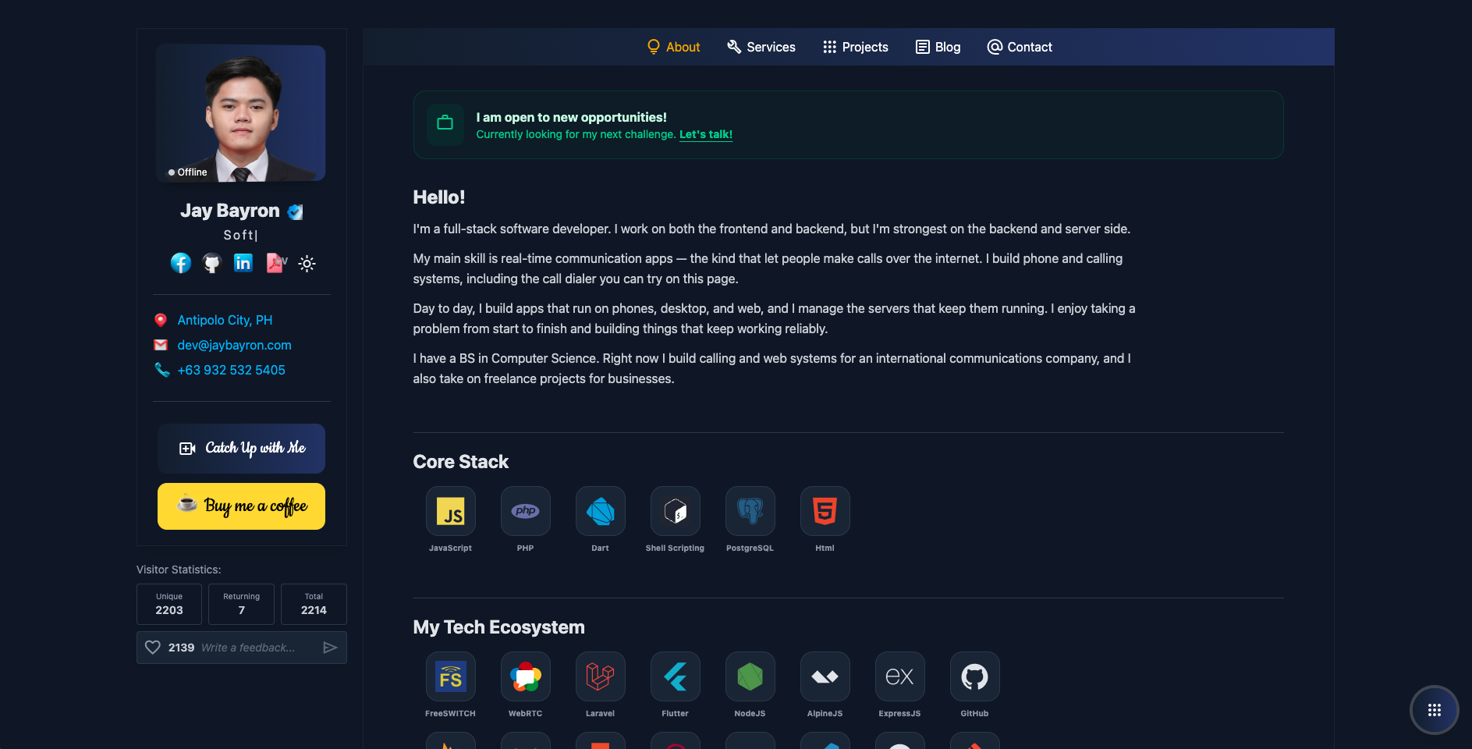Click the Jay Bayron name heading
This screenshot has width=1472, height=749.
pos(229,211)
